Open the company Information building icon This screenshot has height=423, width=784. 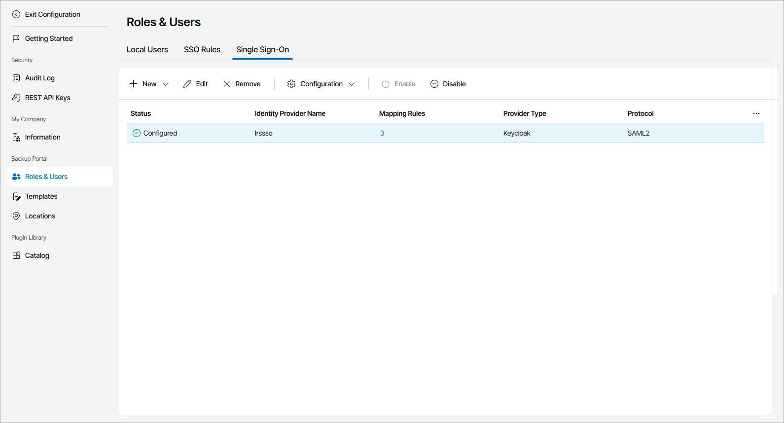coord(16,137)
